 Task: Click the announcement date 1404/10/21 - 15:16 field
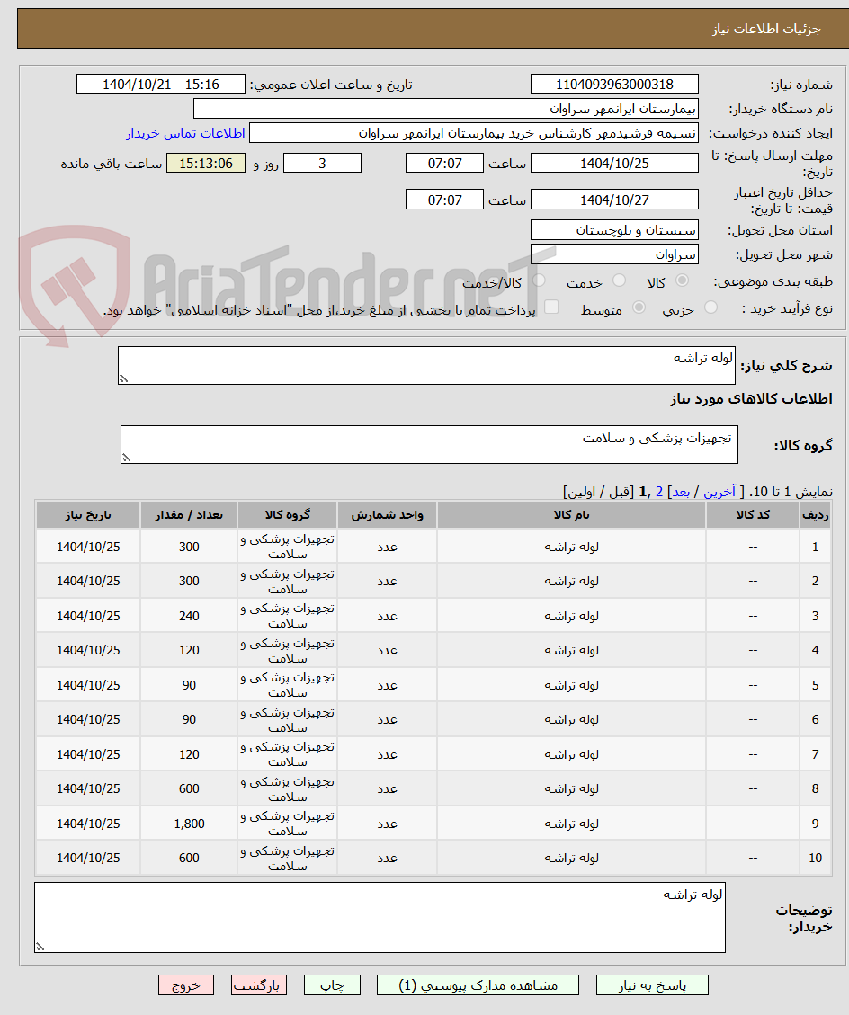[x=161, y=85]
